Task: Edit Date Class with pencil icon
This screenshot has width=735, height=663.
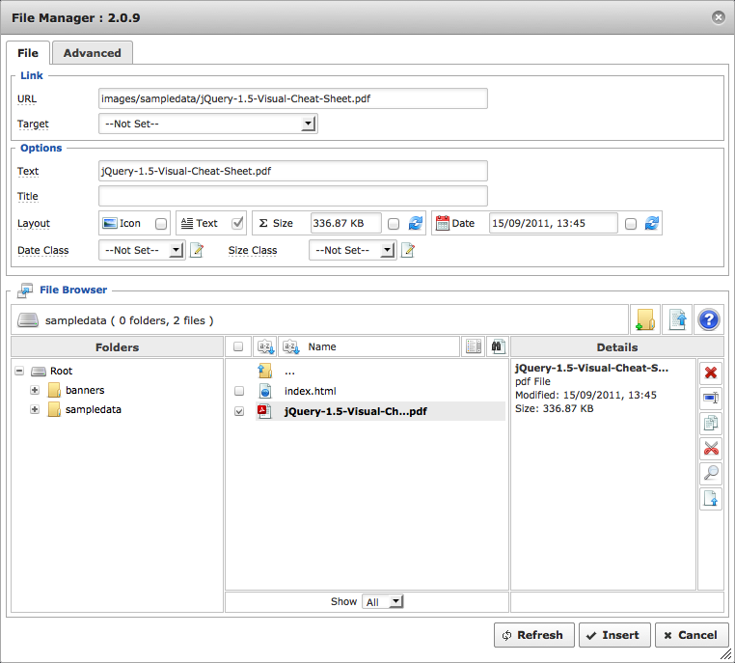Action: [x=197, y=250]
